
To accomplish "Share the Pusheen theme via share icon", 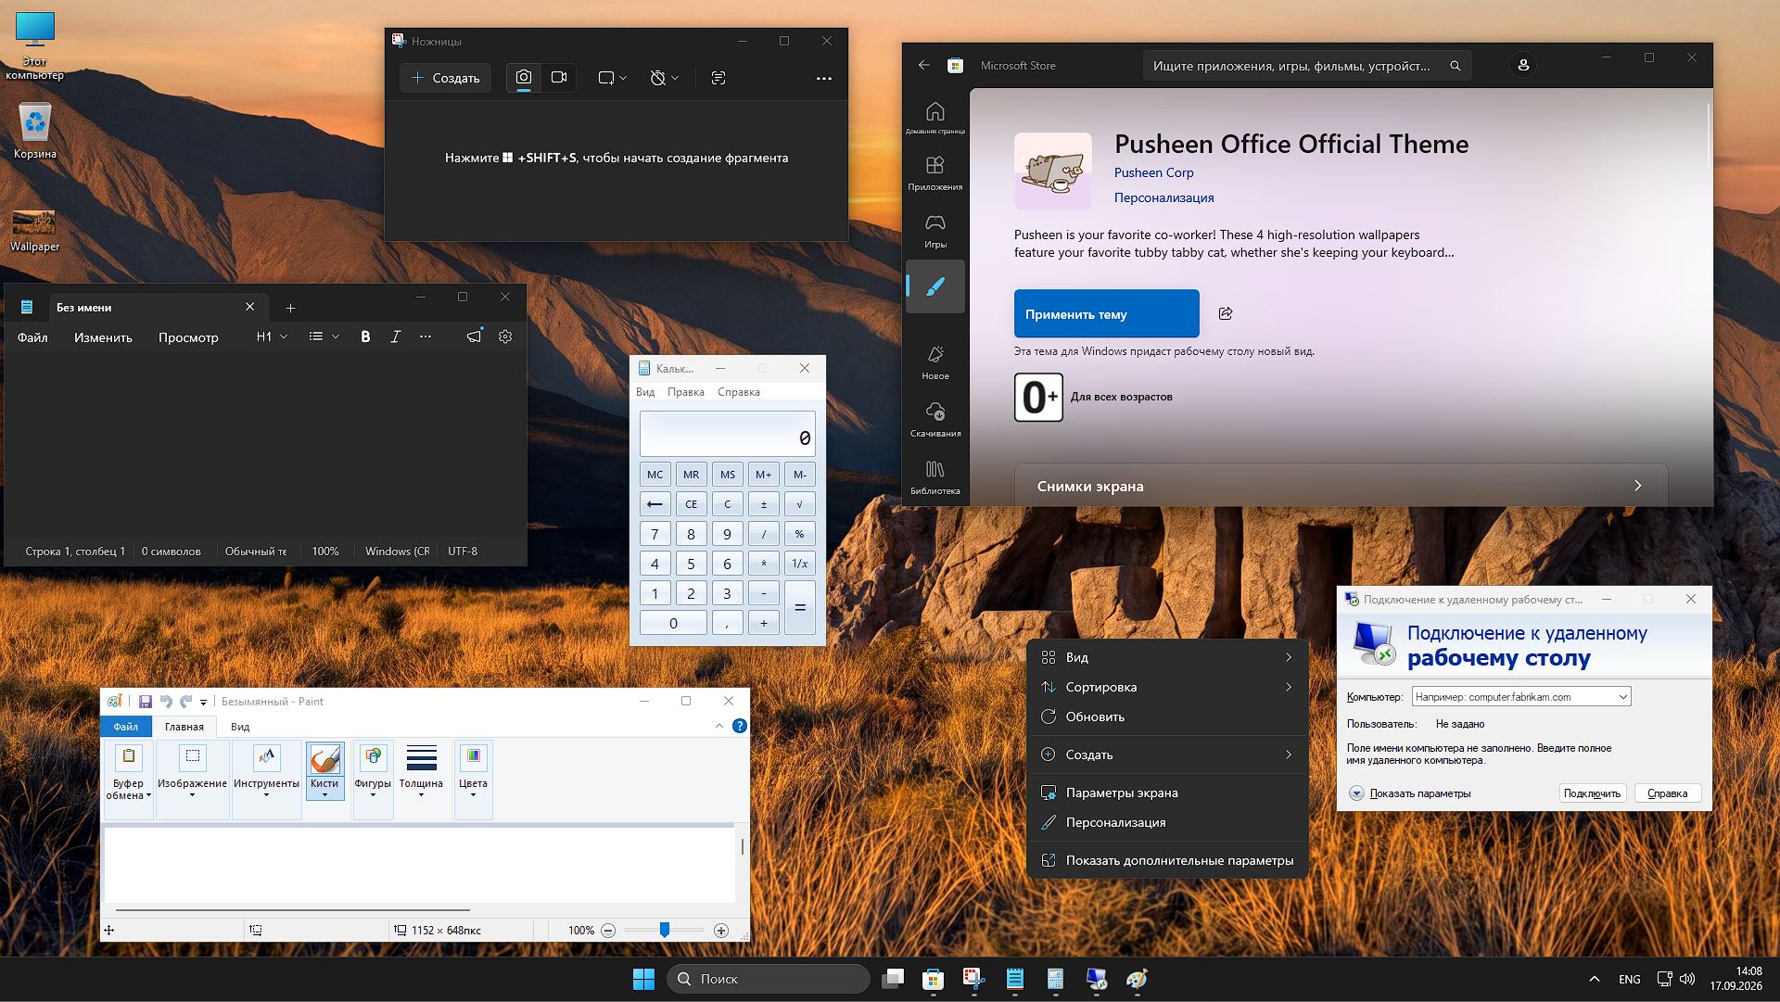I will coord(1226,313).
